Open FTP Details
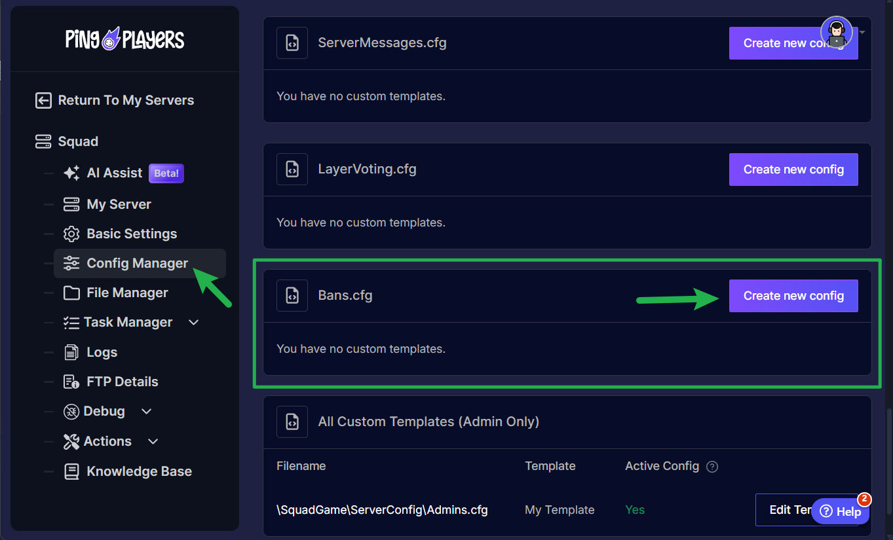 click(123, 382)
